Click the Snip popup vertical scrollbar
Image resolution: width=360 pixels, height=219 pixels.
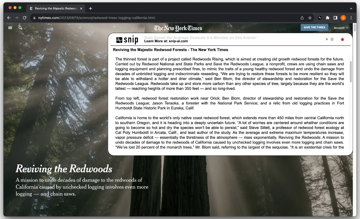click(351, 72)
